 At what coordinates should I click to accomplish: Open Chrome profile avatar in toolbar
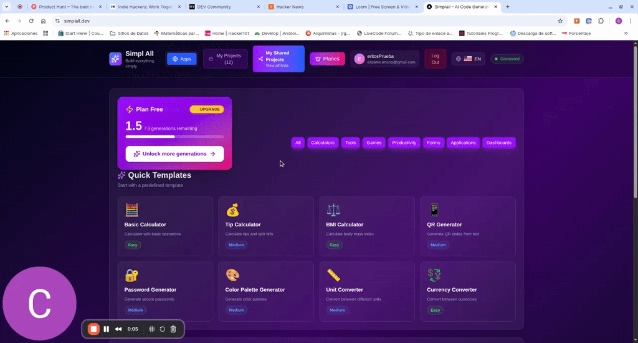(619, 21)
